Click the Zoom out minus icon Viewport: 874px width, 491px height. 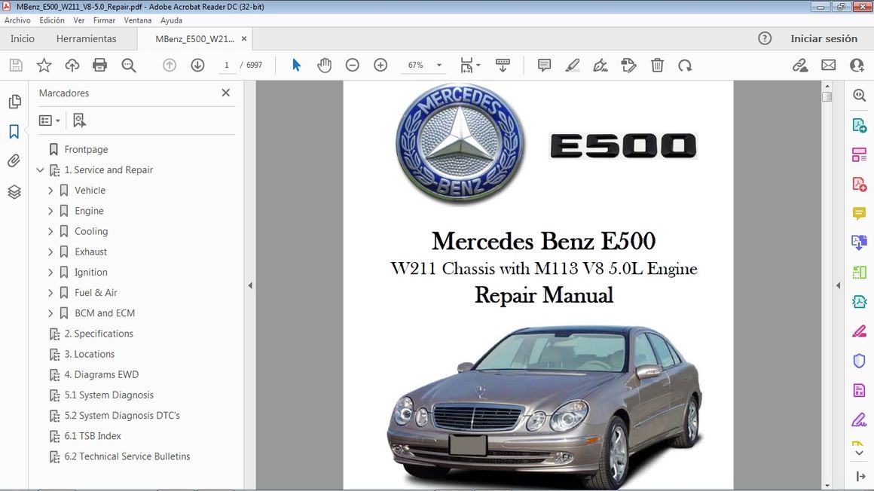(x=352, y=66)
